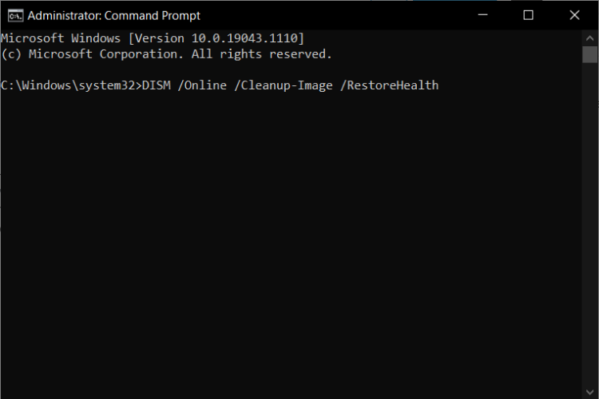Maximize the Administrator Command Prompt window
This screenshot has width=599, height=399.
click(529, 15)
